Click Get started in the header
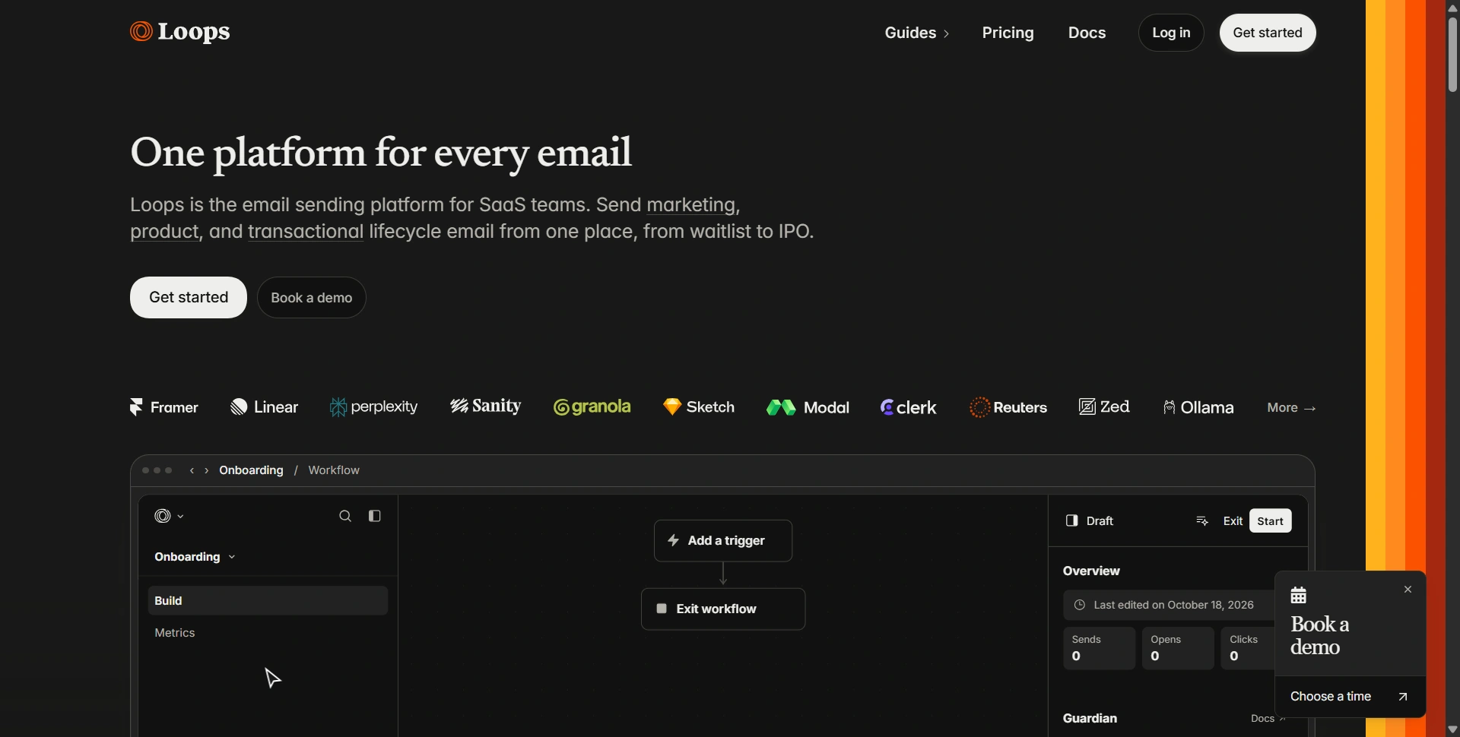The height and width of the screenshot is (737, 1460). 1268,33
